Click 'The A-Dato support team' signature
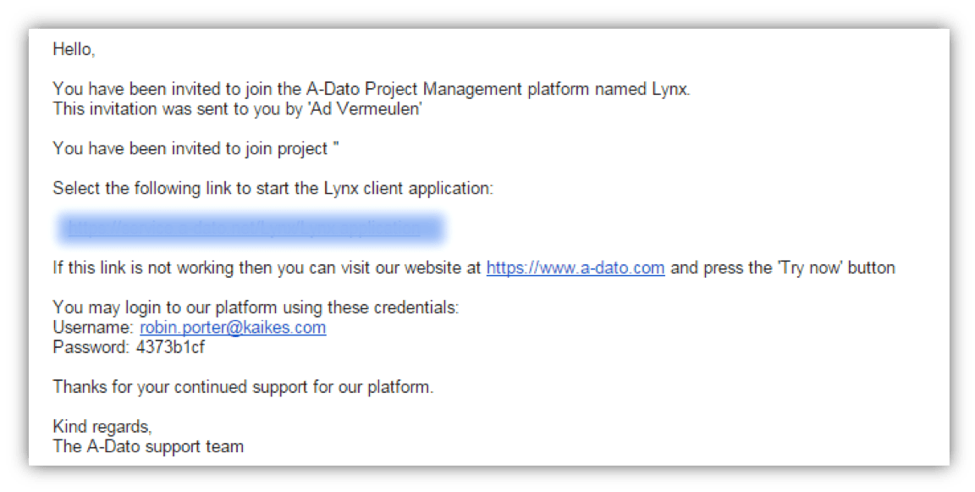This screenshot has height=492, width=975. click(148, 446)
